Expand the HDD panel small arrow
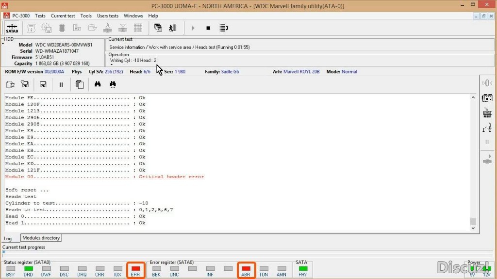The width and height of the screenshot is (497, 279). (x=3, y=44)
